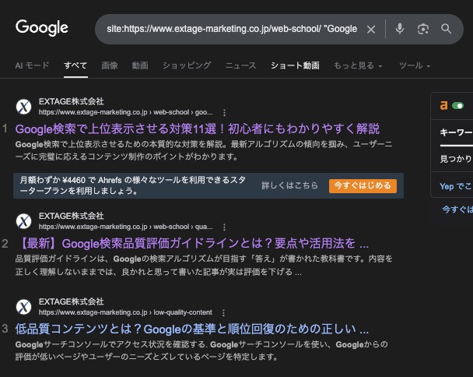Open the ニュース tab
This screenshot has width=473, height=377.
[240, 65]
